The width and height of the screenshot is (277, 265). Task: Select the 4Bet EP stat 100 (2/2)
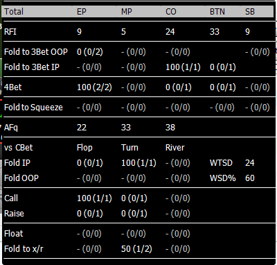[x=94, y=87]
